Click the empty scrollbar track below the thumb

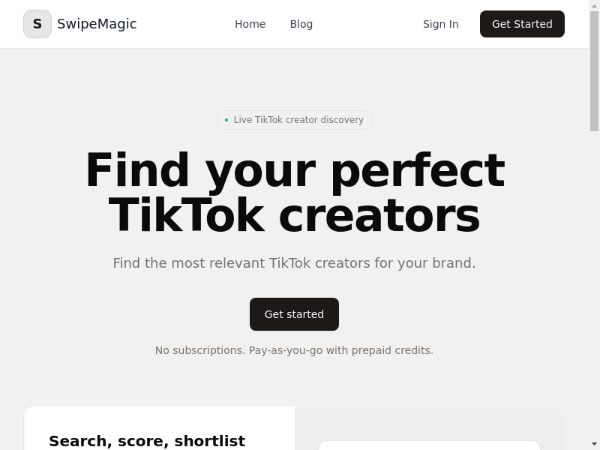(x=594, y=285)
